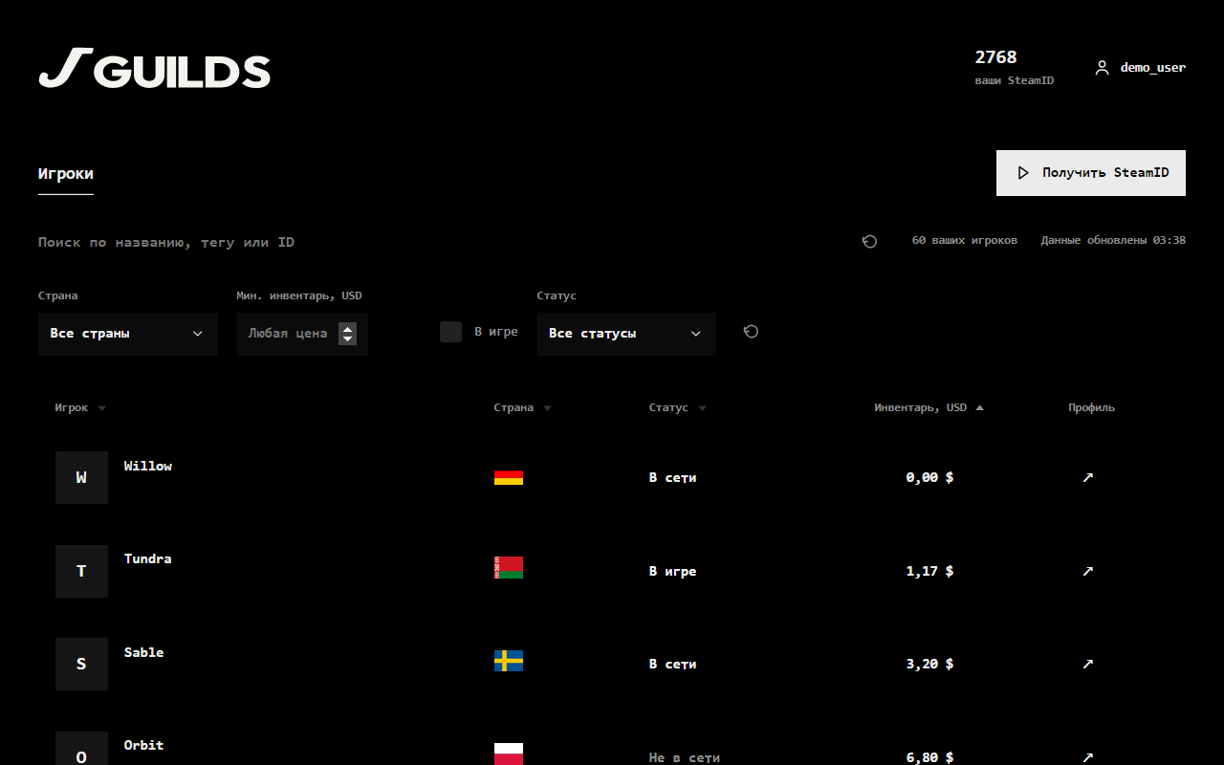
Task: Open the 'Все страны' country dropdown
Action: [128, 334]
